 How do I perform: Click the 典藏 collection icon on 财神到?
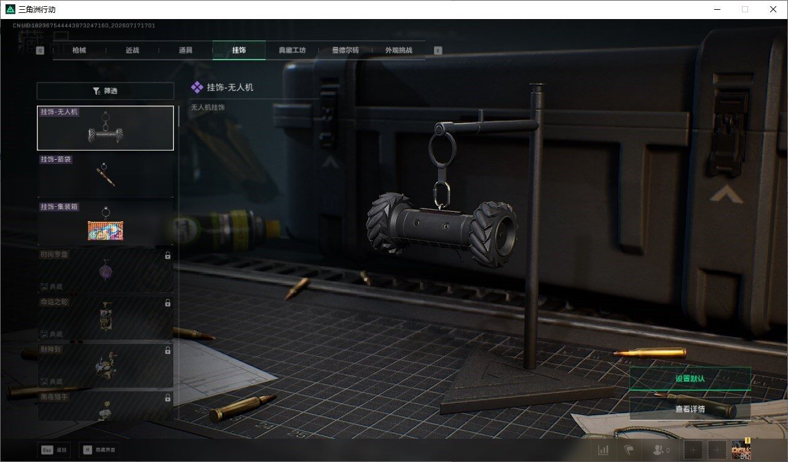tap(44, 382)
